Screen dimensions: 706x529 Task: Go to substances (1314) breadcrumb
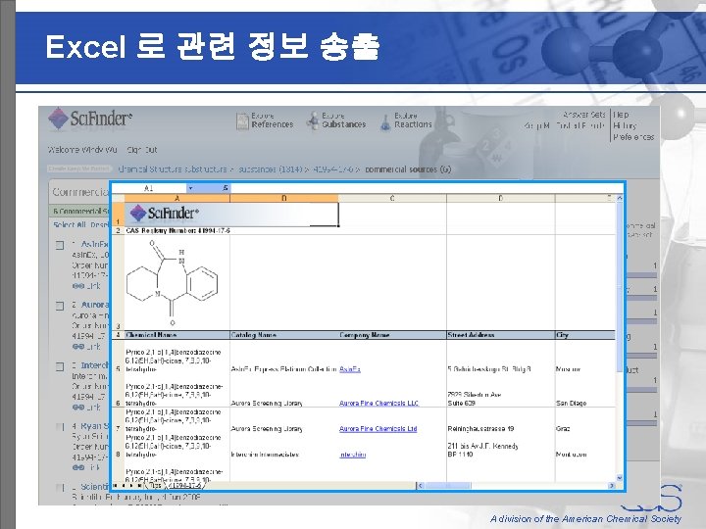click(271, 169)
